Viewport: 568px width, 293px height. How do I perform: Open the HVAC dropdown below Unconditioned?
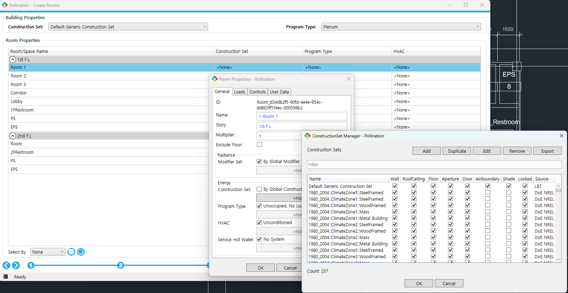click(279, 231)
